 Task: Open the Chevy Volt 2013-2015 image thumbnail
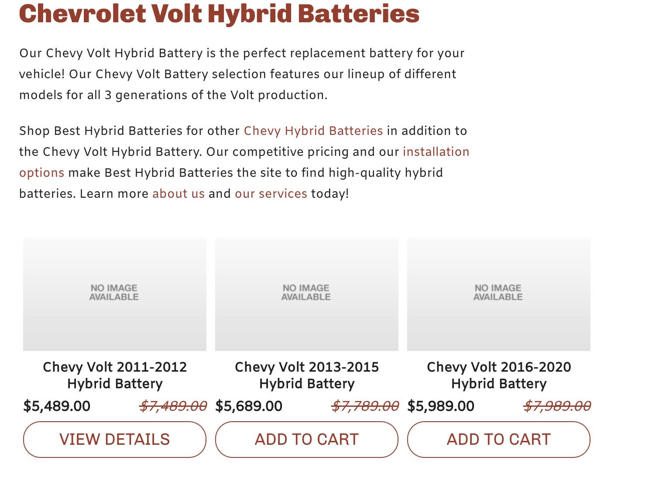306,294
